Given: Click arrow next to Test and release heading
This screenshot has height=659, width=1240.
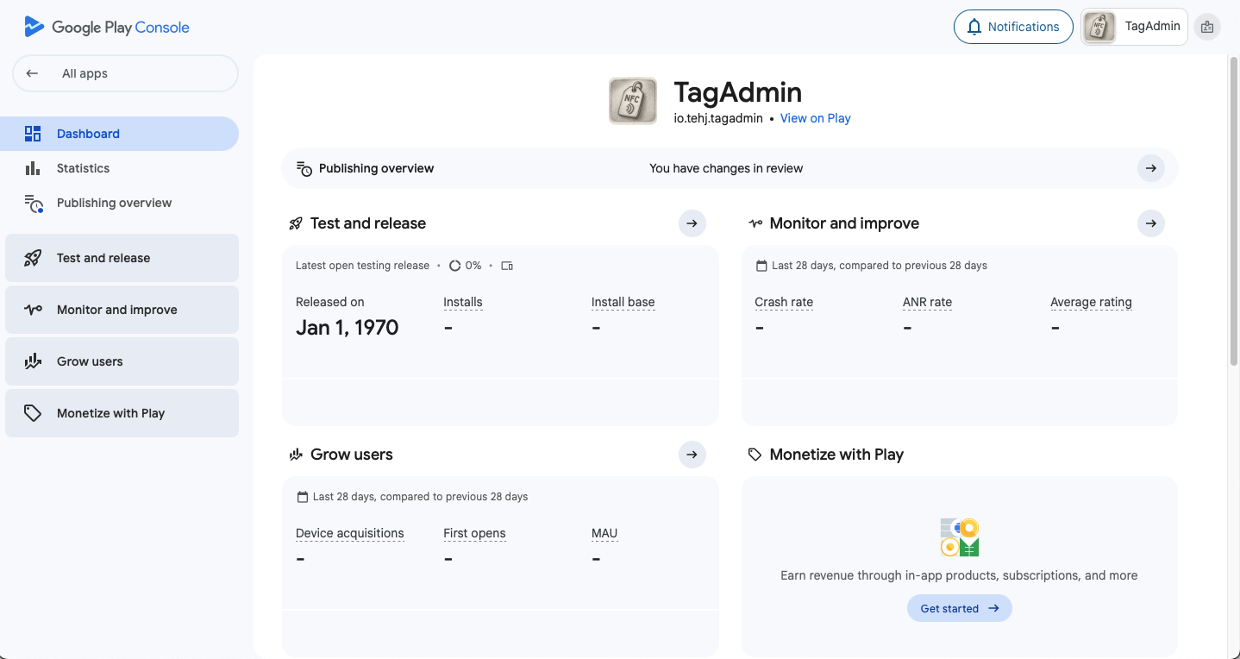Looking at the screenshot, I should tap(692, 223).
